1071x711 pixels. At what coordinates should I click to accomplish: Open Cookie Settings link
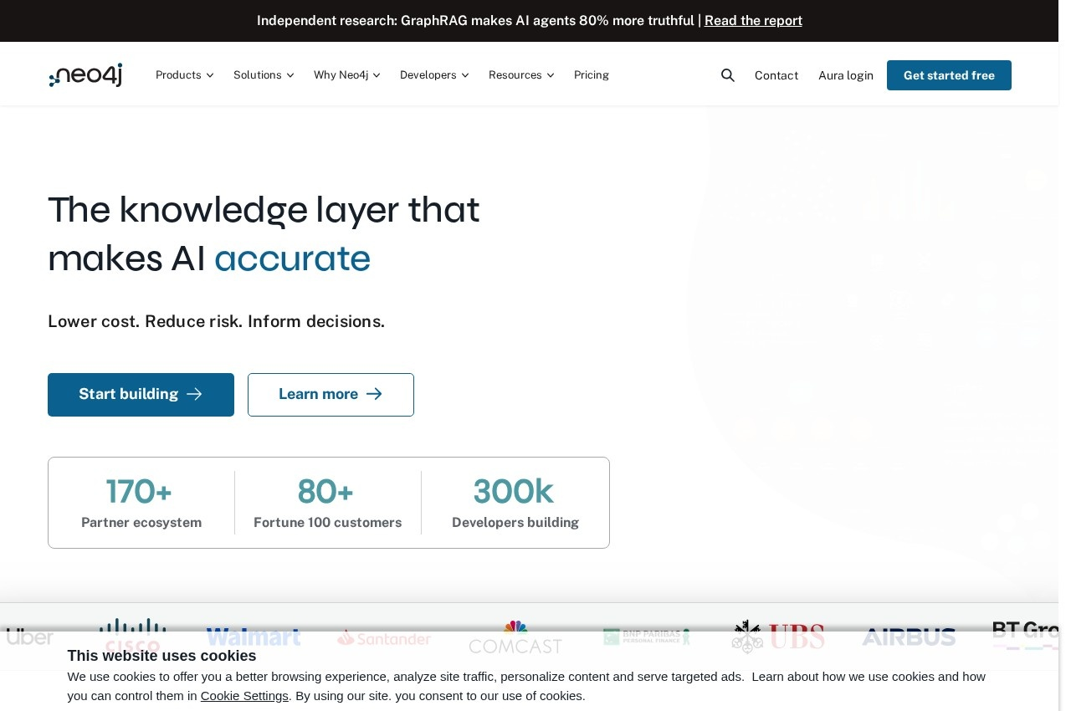[x=244, y=696]
